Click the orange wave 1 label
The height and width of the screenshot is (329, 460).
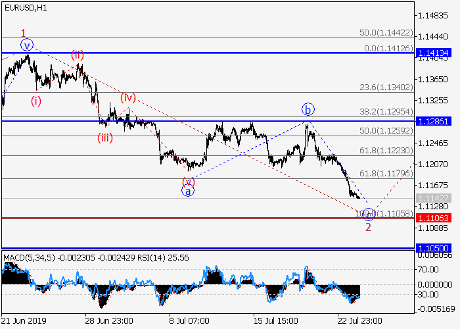pyautogui.click(x=23, y=33)
